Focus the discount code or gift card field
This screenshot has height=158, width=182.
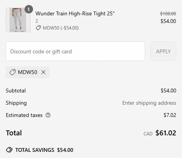(75, 51)
